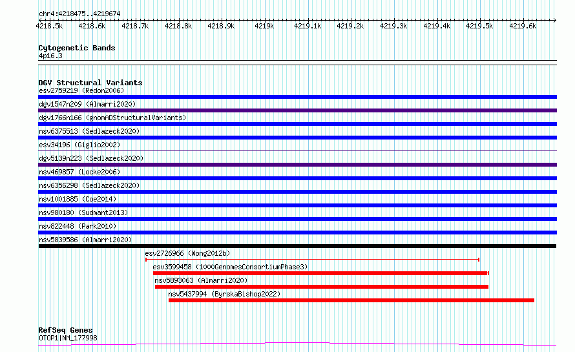This screenshot has height=352, width=575.
Task: Click the 4219k ruler tick label
Action: [264, 26]
